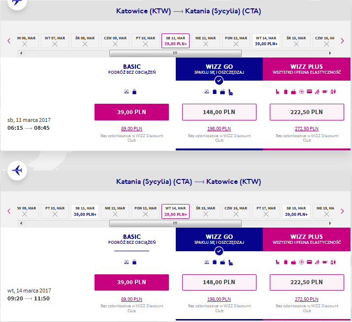Click the seat selection icon under WIZZ GO for the 14 marca flight

231,263
